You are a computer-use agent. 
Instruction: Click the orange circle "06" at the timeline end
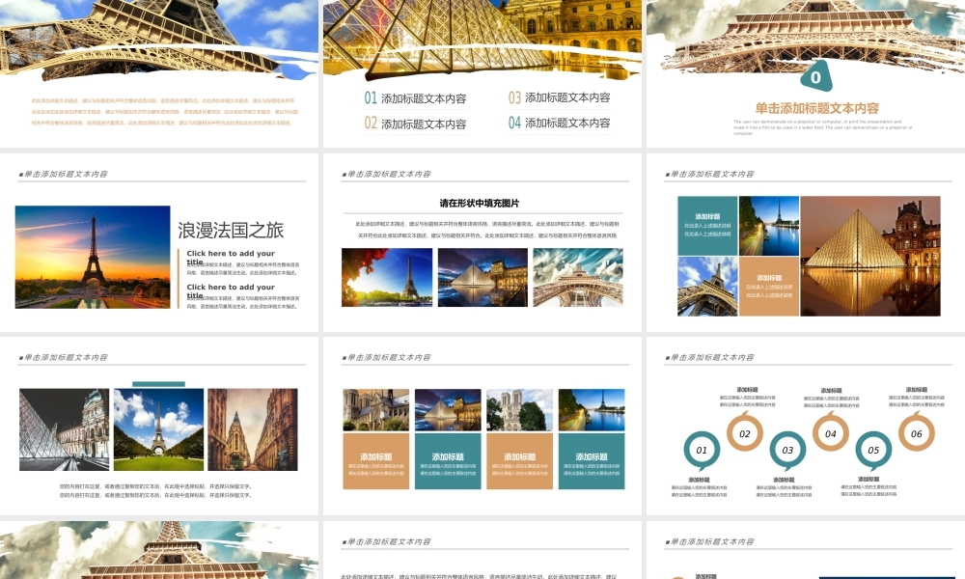point(917,433)
